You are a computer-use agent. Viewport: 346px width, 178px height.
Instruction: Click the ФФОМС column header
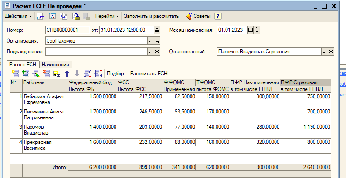pyautogui.click(x=179, y=82)
